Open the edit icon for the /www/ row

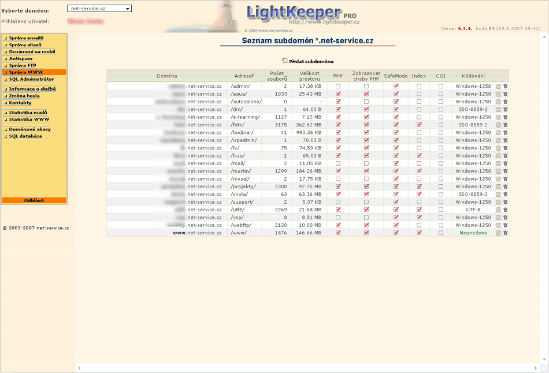[x=498, y=233]
